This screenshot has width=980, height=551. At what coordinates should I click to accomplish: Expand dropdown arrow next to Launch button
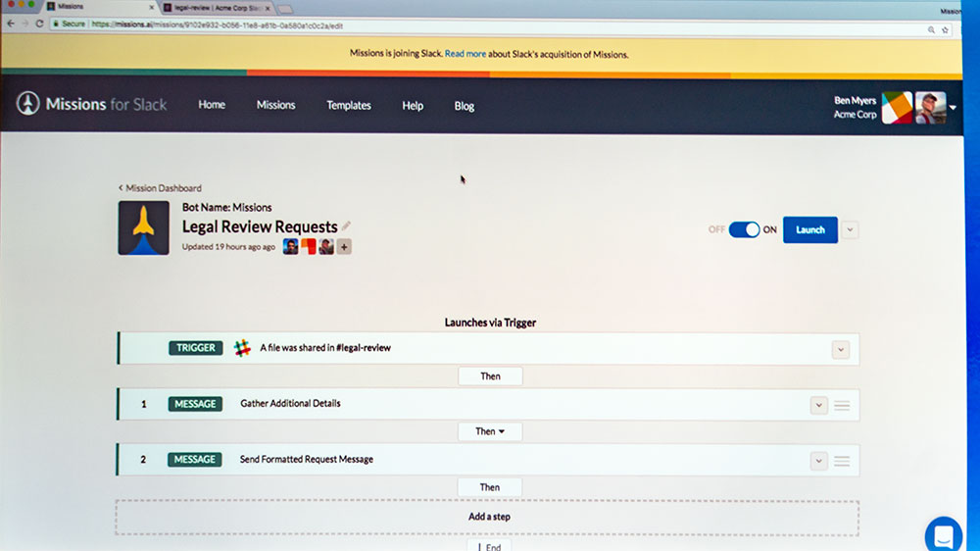[850, 229]
